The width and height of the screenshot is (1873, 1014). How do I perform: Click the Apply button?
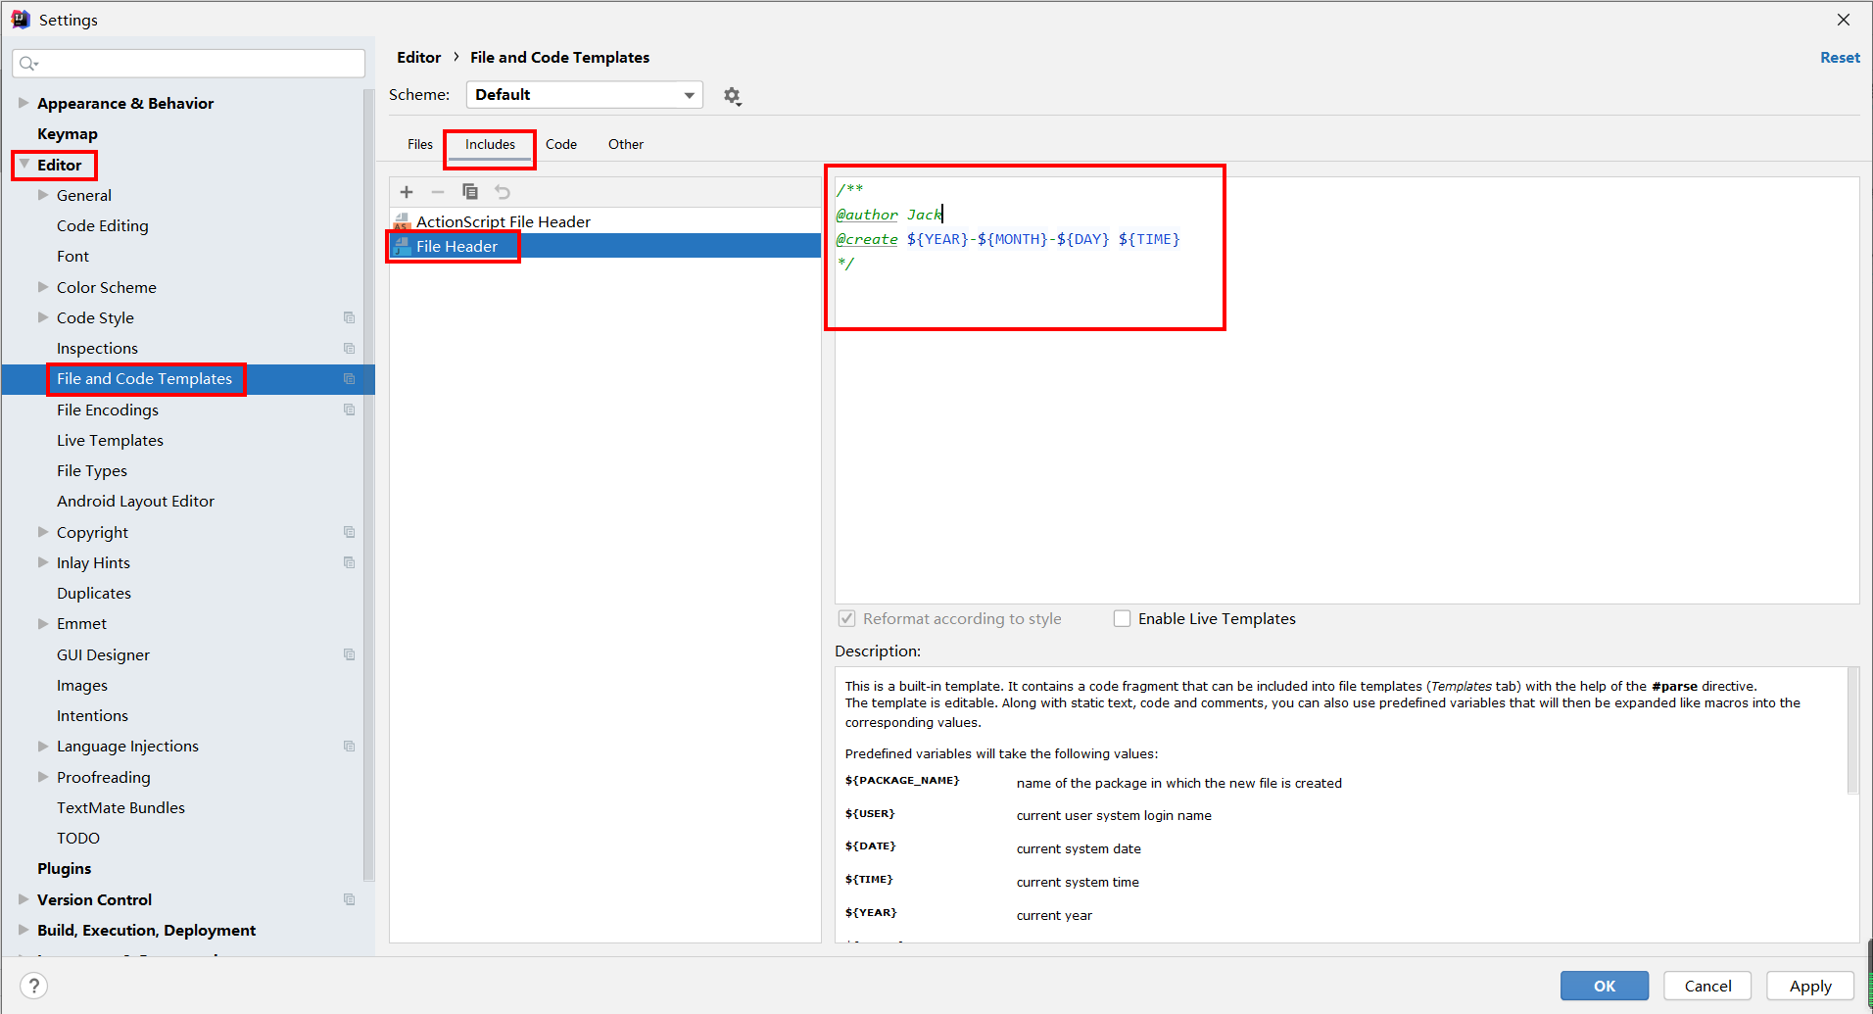[1810, 986]
